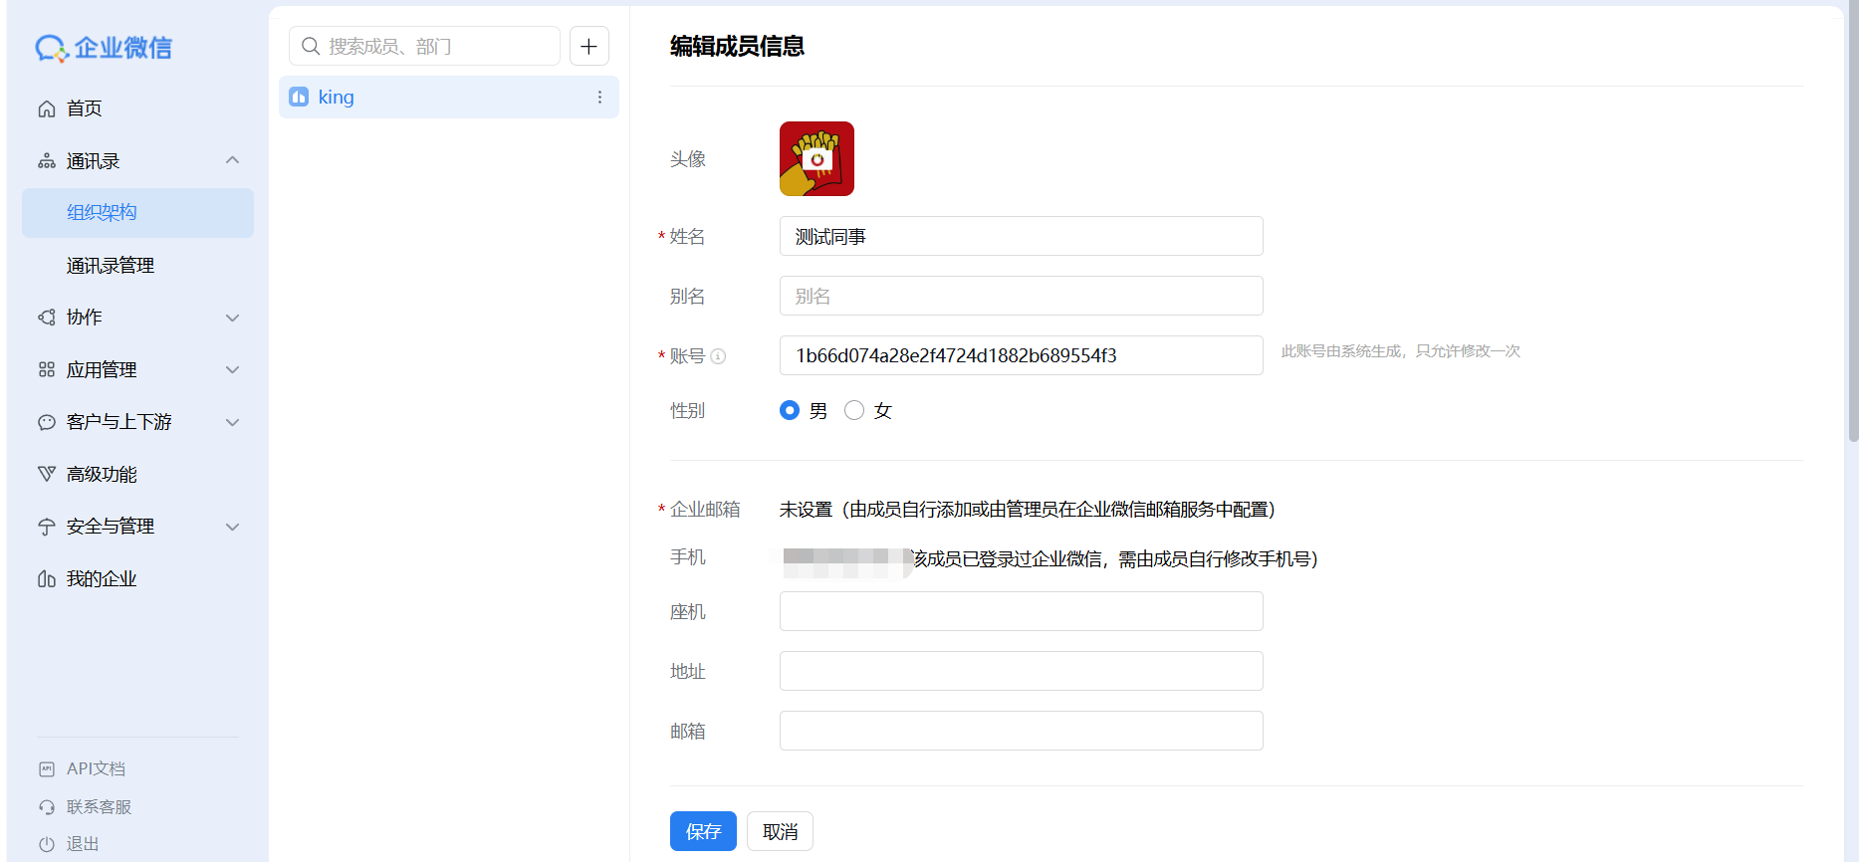Focus the 地址 input field

(1022, 671)
